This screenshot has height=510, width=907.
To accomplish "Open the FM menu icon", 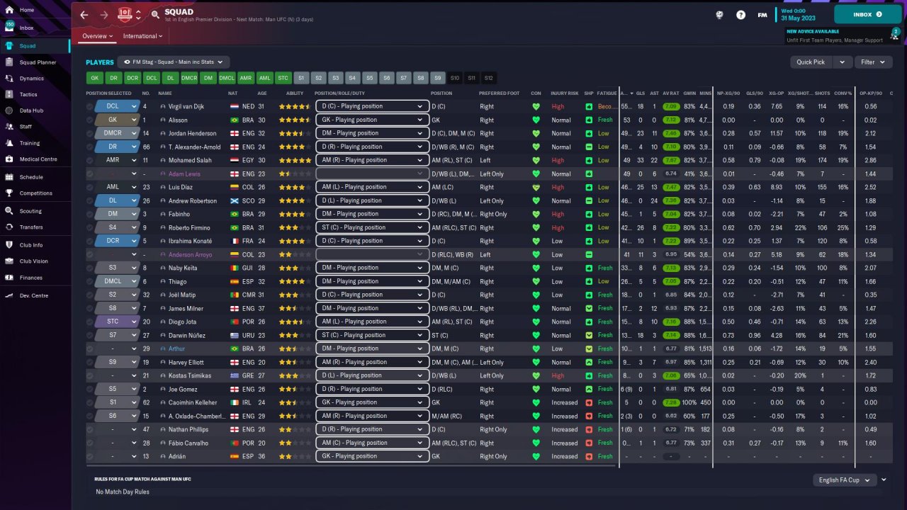I will click(x=762, y=14).
